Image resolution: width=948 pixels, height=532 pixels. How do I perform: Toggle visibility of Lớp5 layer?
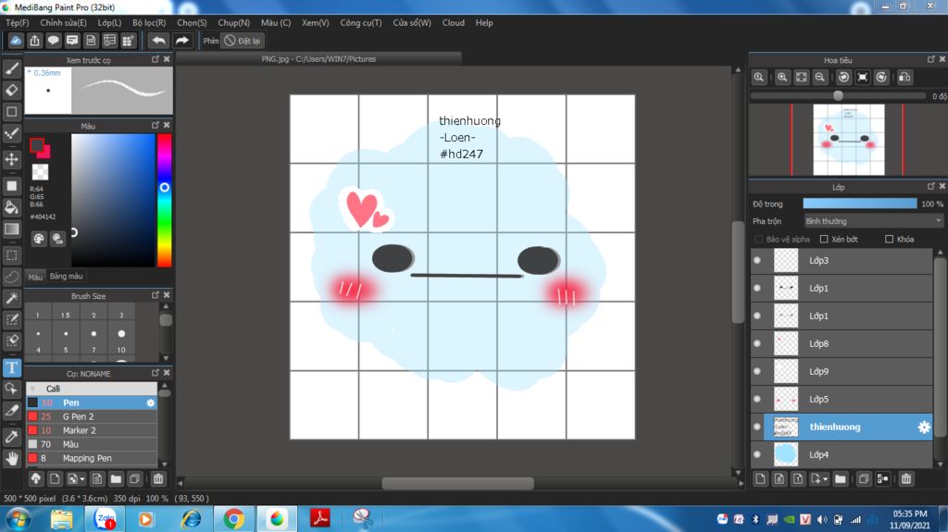coord(757,399)
